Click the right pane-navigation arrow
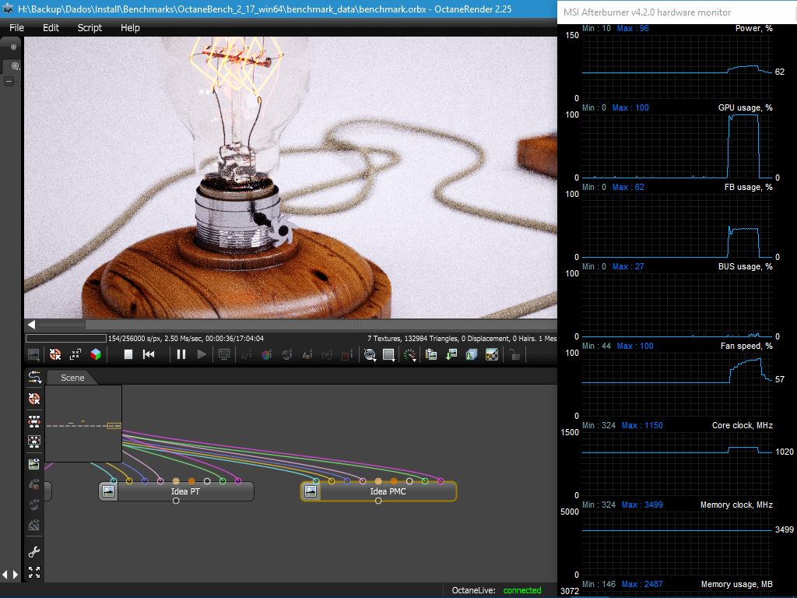The height and width of the screenshot is (598, 797). 16,574
